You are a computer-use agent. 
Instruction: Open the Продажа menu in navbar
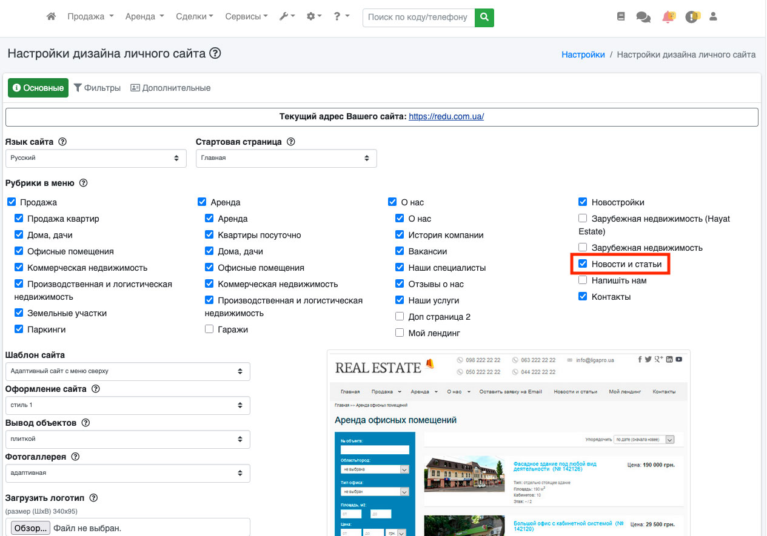coord(90,17)
